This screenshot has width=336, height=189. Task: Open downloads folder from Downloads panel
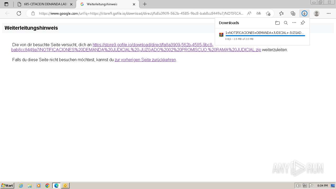pyautogui.click(x=277, y=23)
